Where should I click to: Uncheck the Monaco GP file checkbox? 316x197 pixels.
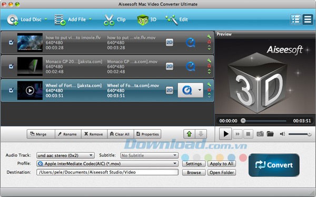11,66
